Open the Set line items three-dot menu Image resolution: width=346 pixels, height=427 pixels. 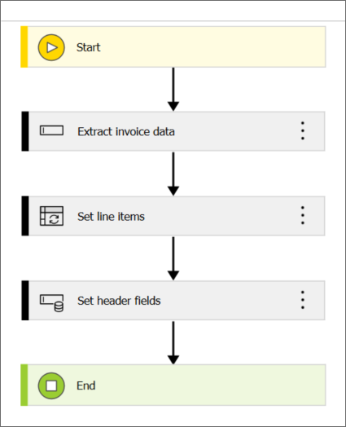coord(303,215)
